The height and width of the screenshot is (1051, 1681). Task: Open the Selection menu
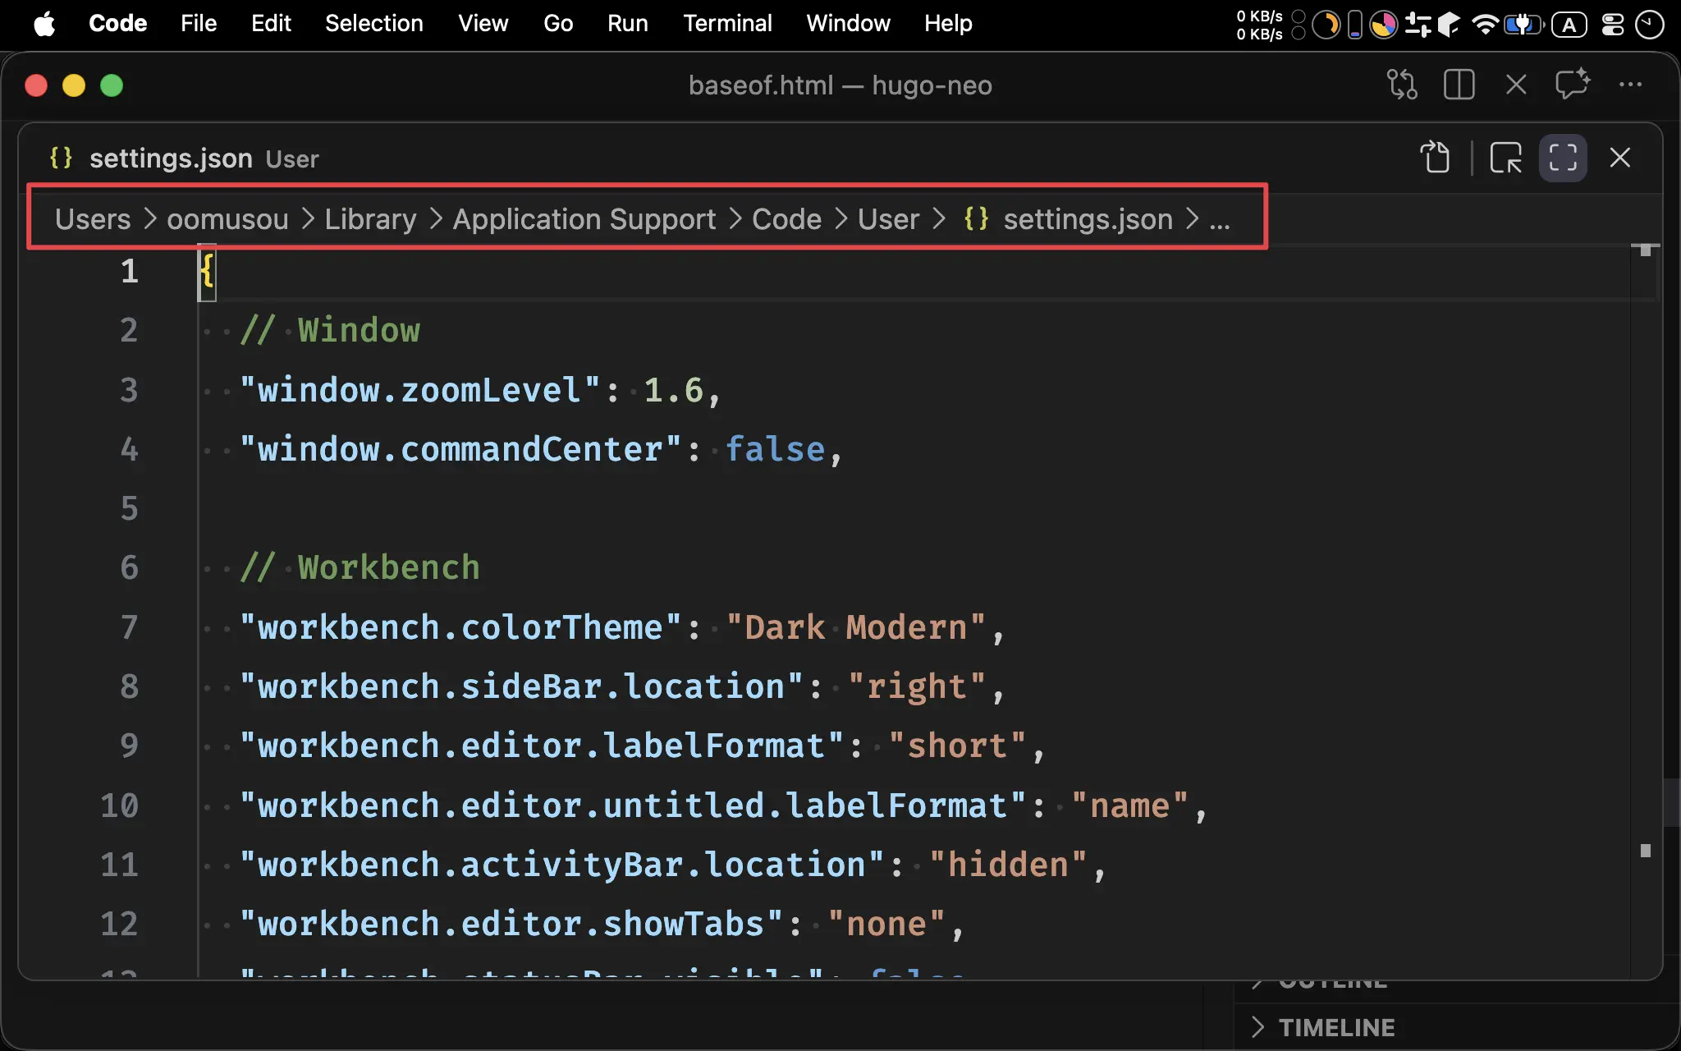point(374,24)
